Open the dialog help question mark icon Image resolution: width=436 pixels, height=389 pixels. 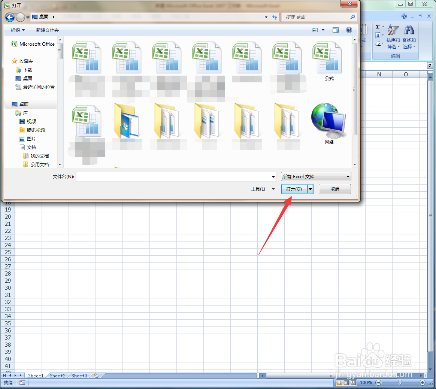coord(349,30)
